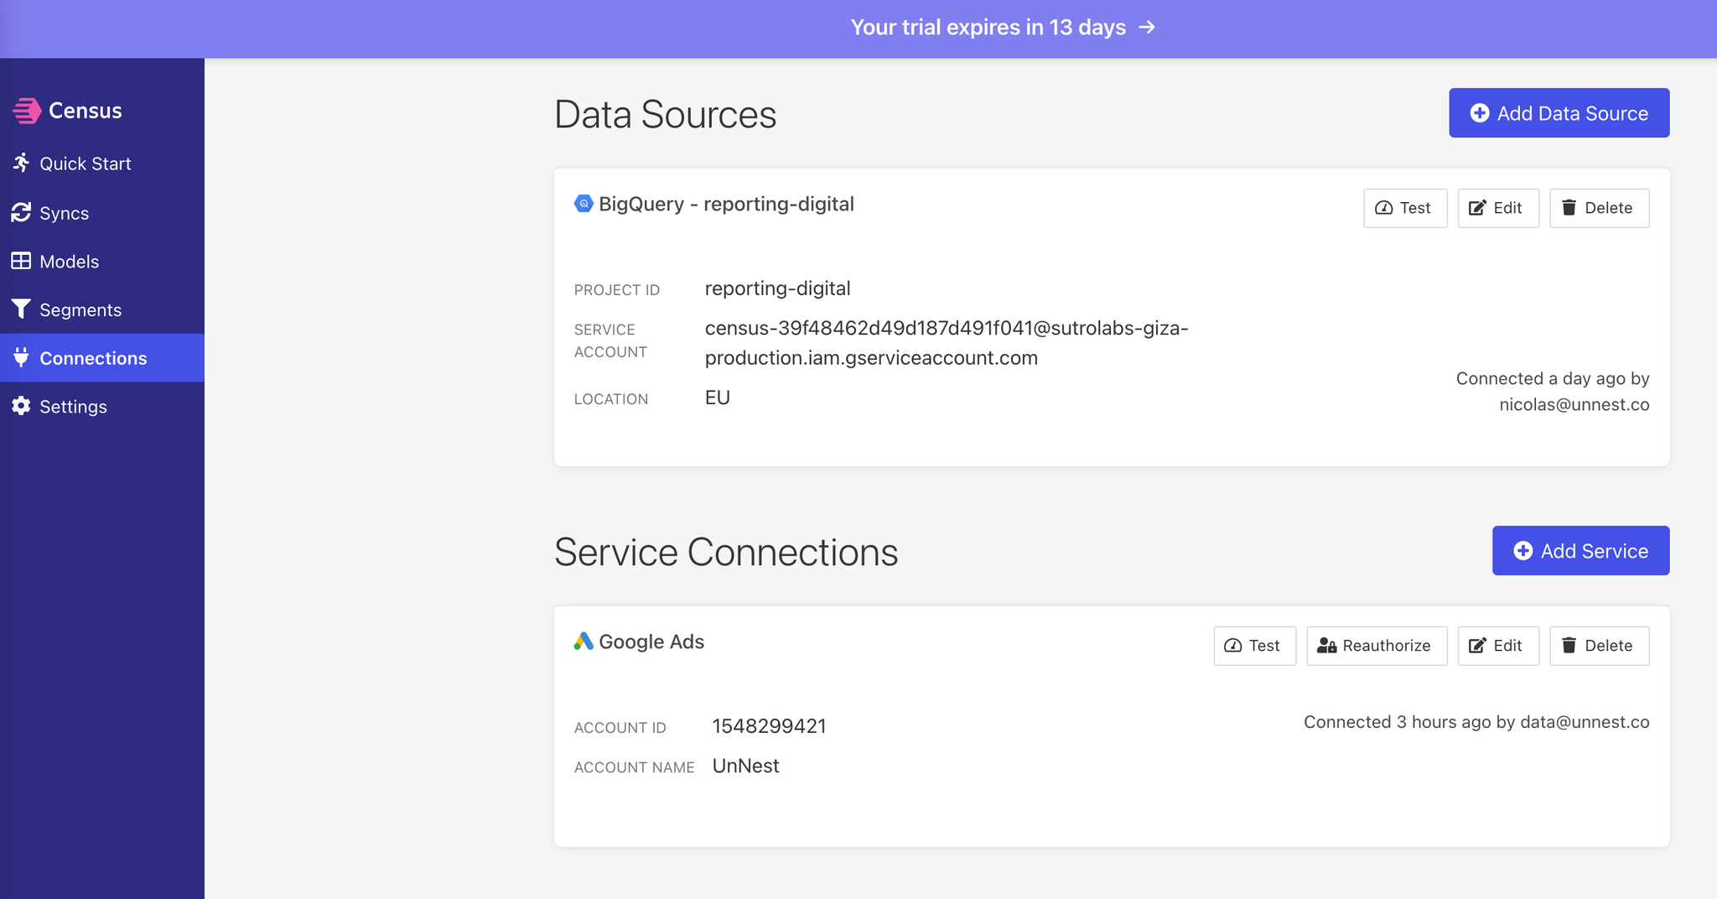This screenshot has height=899, width=1717.
Task: Click the project ID value reporting-digital
Action: point(777,288)
